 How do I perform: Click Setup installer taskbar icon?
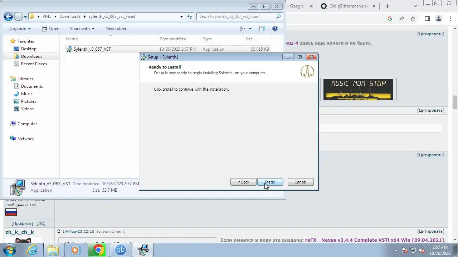[x=143, y=250]
